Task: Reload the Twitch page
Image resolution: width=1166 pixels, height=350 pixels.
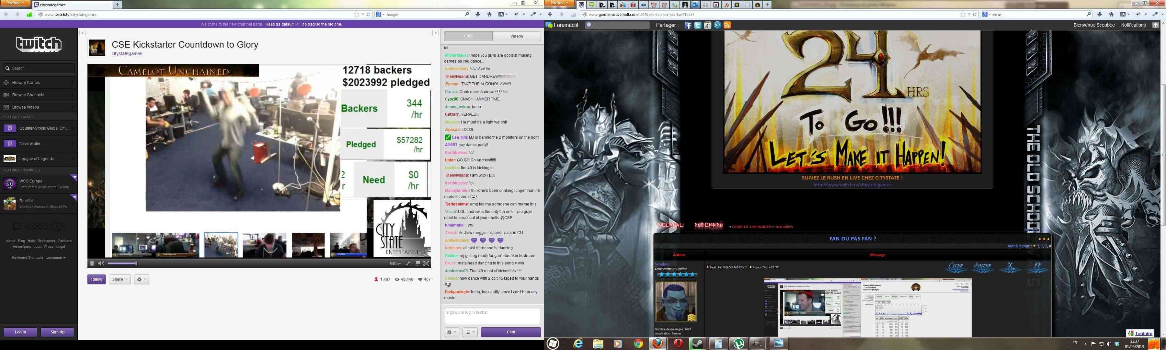Action: tap(369, 15)
